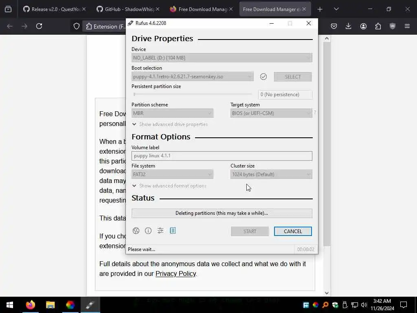This screenshot has width=417, height=313.
Task: Expand Show advanced format options
Action: point(169,186)
